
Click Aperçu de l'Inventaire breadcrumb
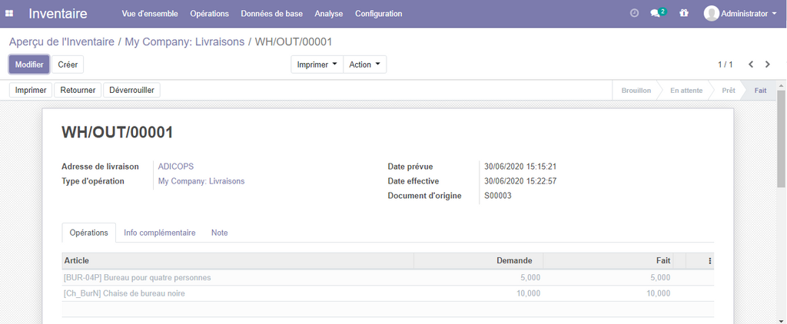pos(61,41)
